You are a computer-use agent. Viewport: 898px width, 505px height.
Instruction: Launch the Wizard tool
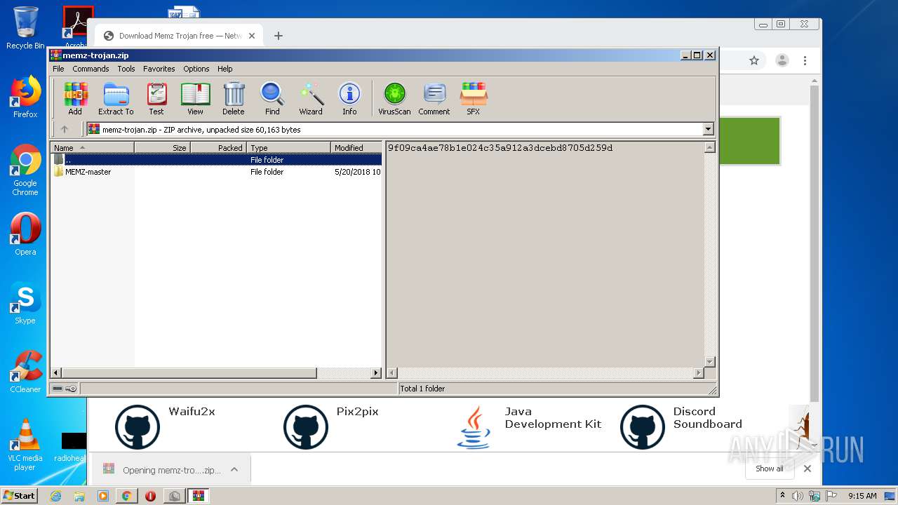tap(311, 98)
